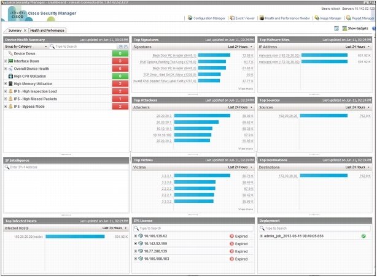Expand the 10.106.135.62 license entry
Screen dimensions: 377x277
coord(135,236)
